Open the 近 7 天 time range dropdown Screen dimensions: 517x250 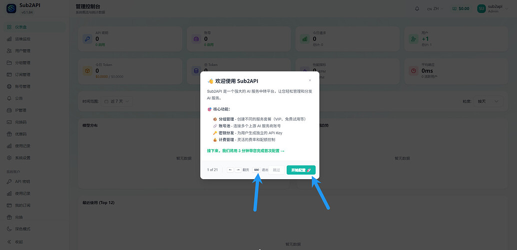[x=117, y=101]
